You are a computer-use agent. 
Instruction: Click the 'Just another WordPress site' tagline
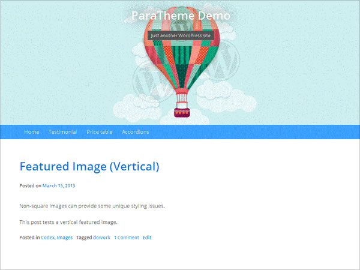181,35
